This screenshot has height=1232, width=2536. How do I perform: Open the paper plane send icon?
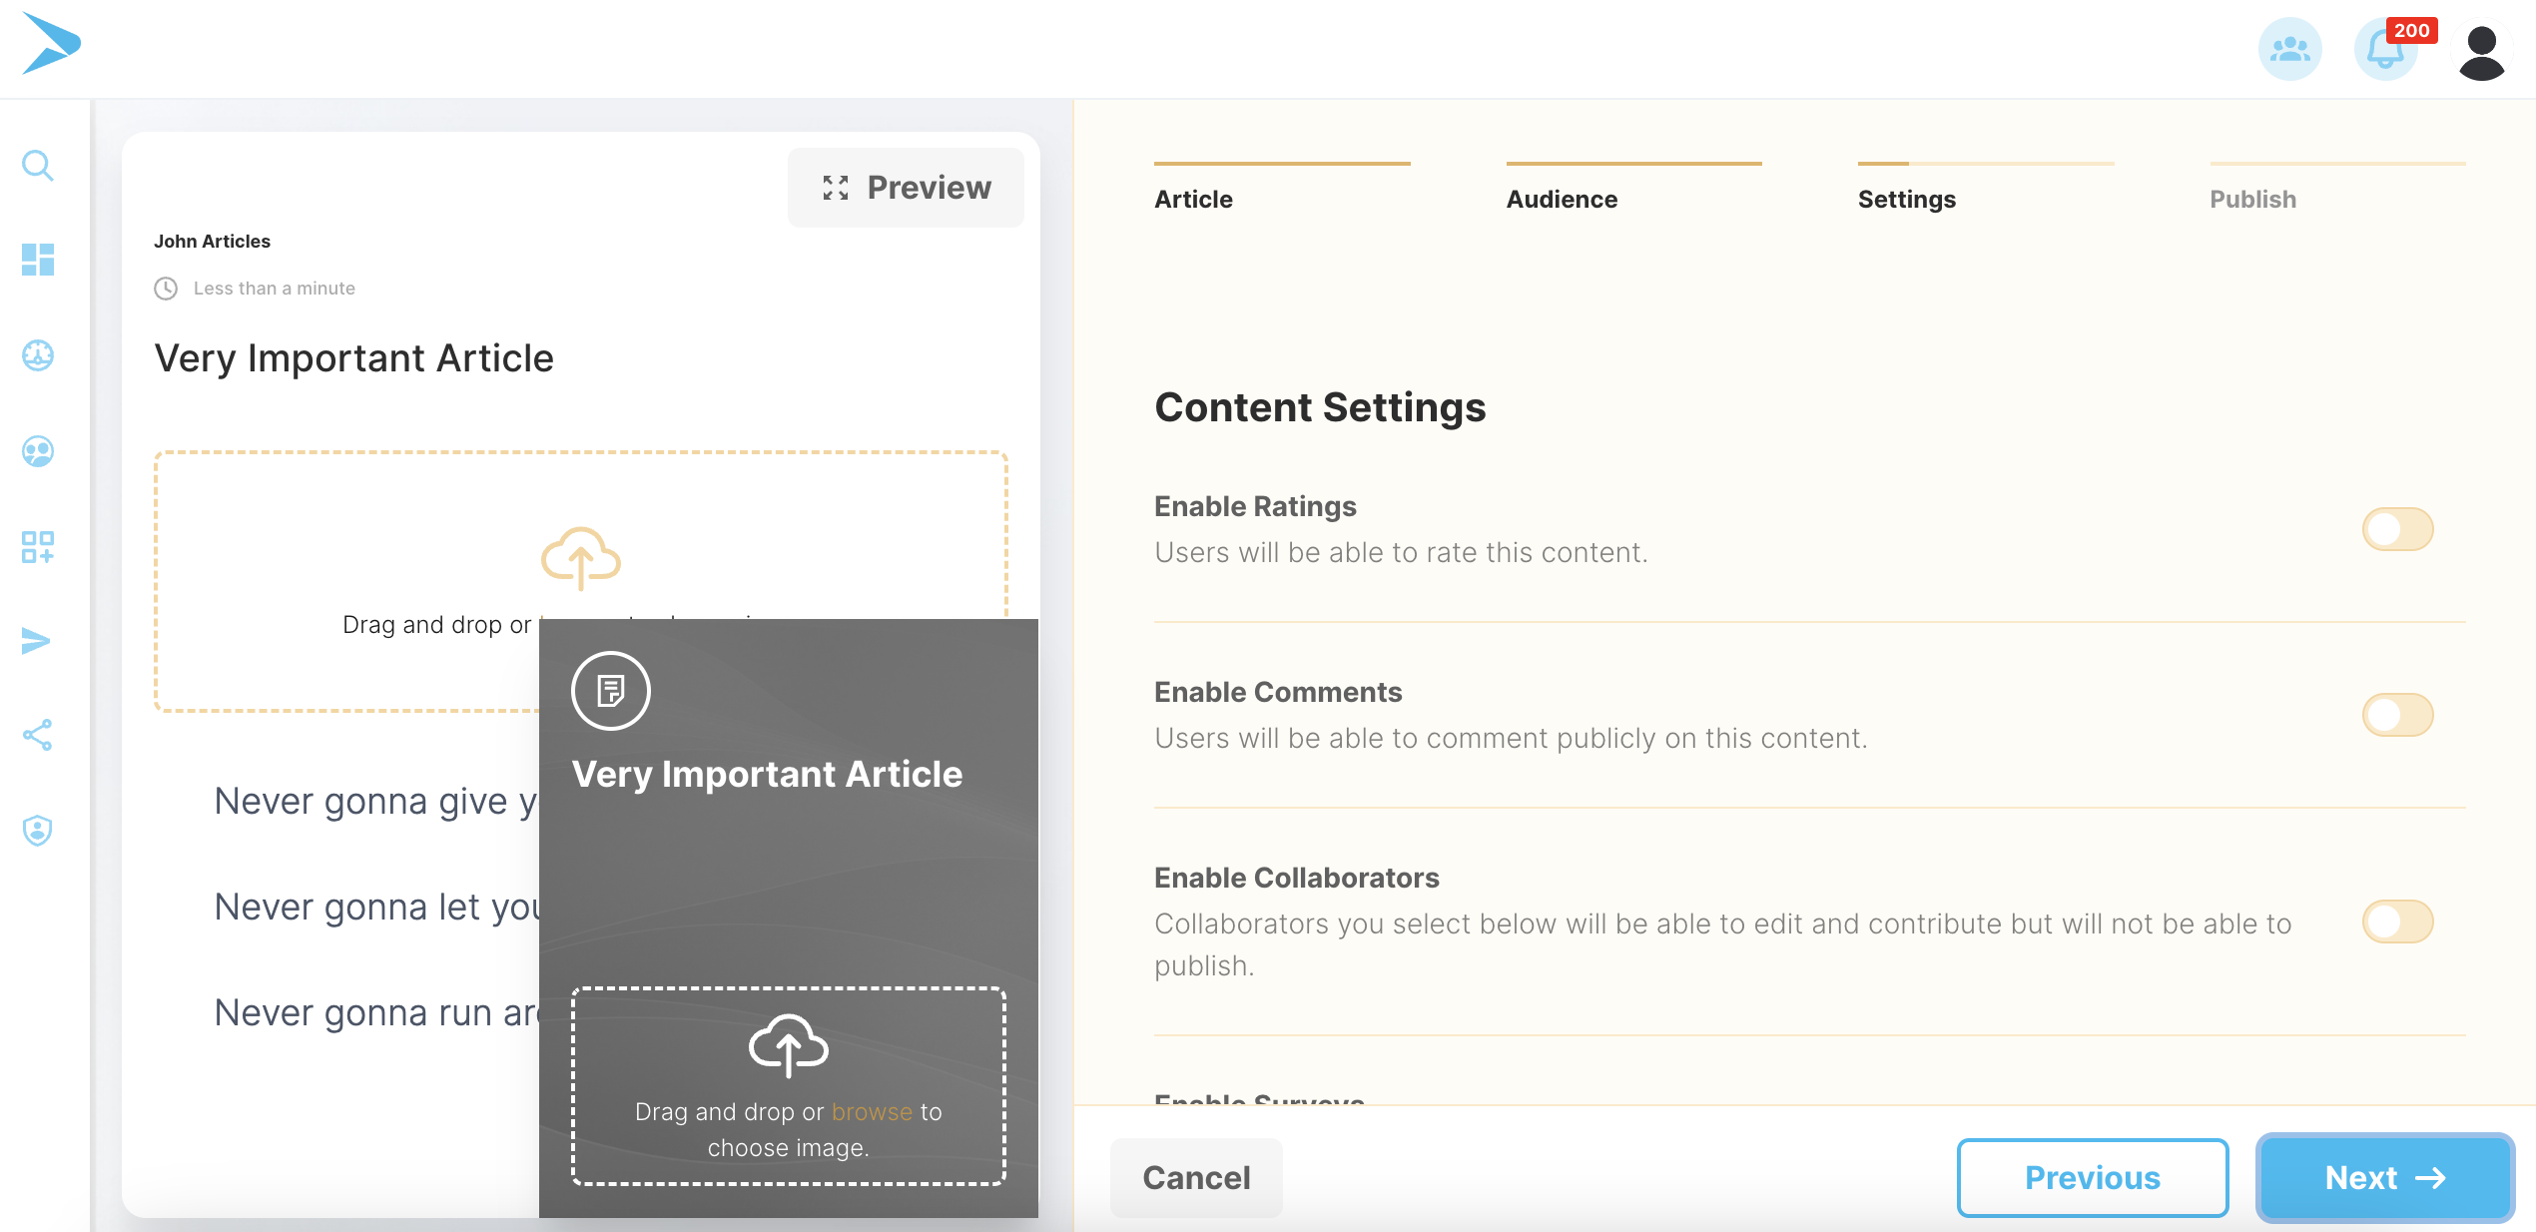click(x=36, y=641)
